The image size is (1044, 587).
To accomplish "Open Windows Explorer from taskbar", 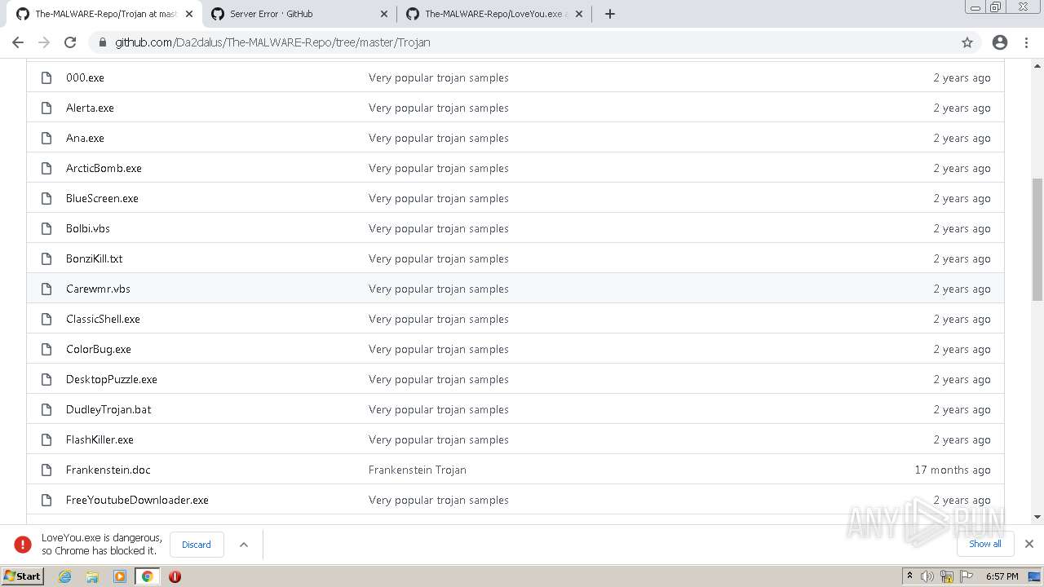I will tap(92, 576).
